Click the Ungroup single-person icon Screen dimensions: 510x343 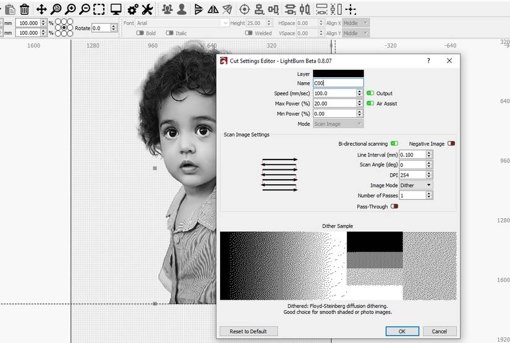click(182, 9)
